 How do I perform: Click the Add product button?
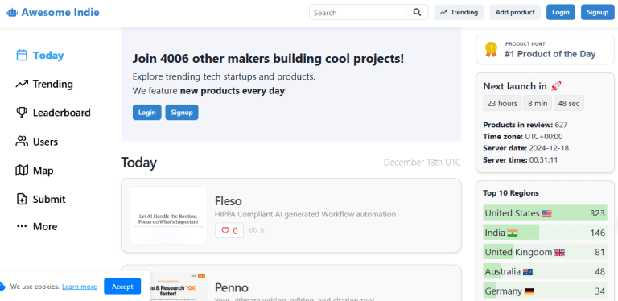(x=515, y=12)
